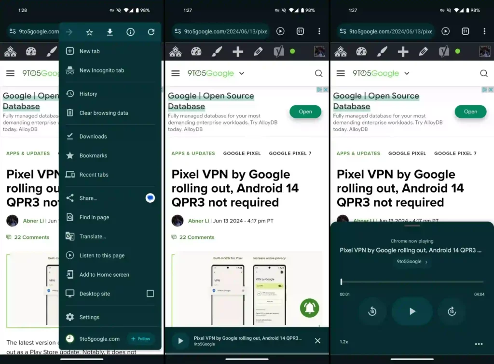Choose Share… in the menu

(101, 198)
